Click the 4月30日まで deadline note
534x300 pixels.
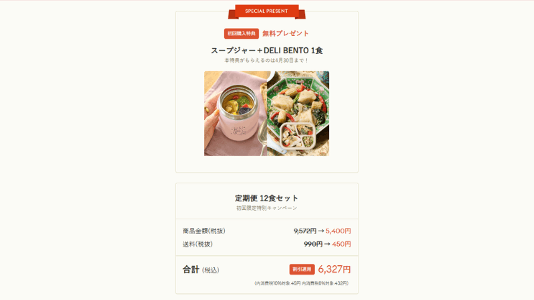266,61
